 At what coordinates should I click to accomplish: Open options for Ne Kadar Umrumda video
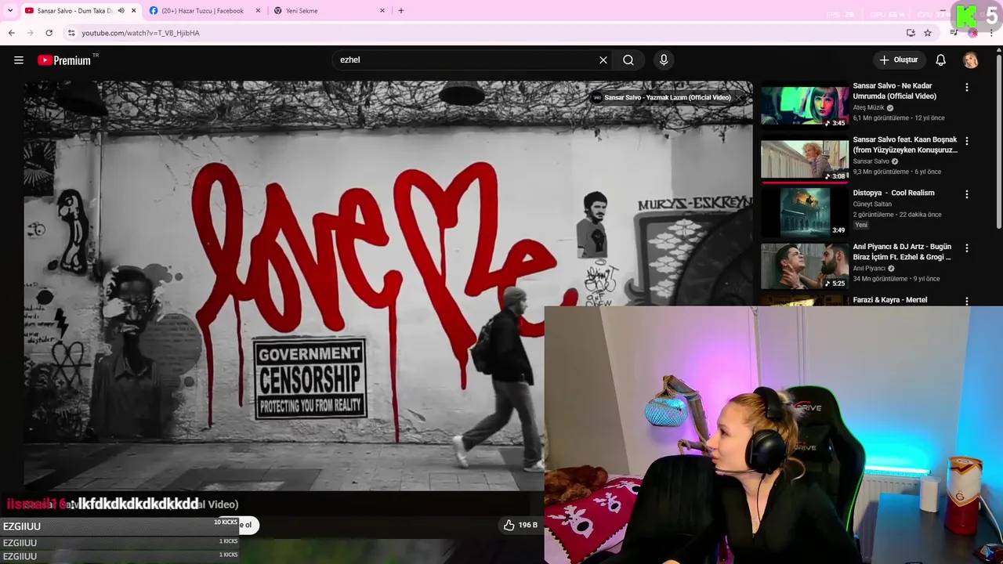966,88
